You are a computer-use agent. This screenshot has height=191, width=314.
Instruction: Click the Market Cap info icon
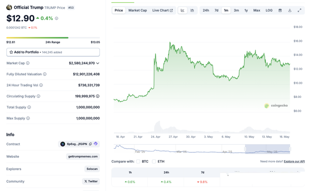point(28,63)
